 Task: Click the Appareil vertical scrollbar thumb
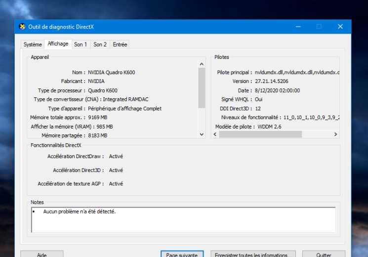pos(202,87)
